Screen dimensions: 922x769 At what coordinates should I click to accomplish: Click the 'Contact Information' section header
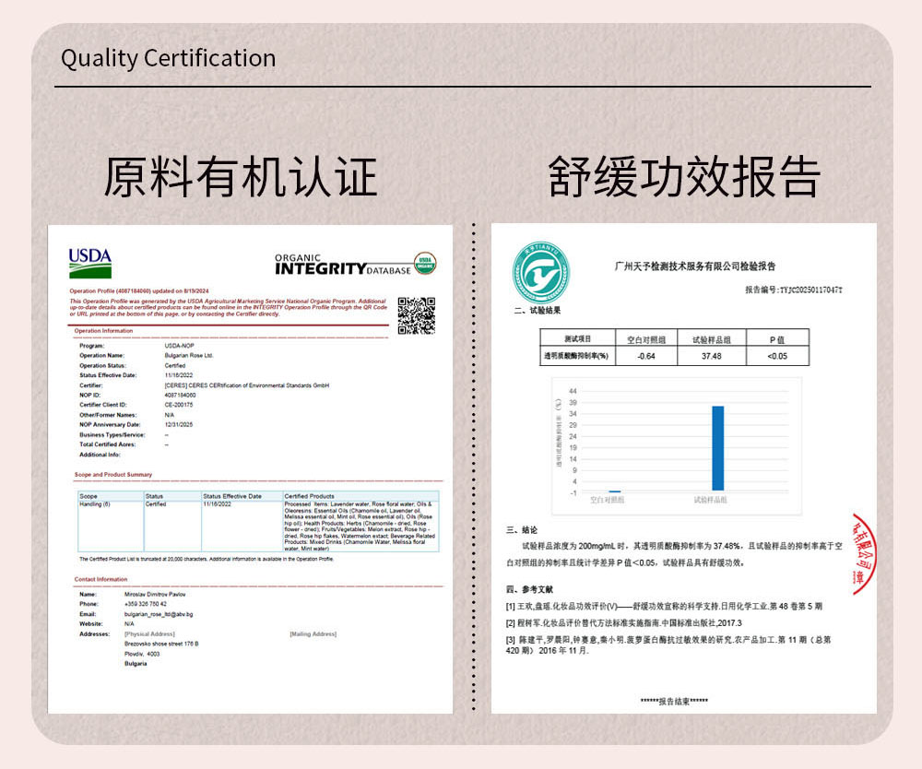click(x=101, y=579)
